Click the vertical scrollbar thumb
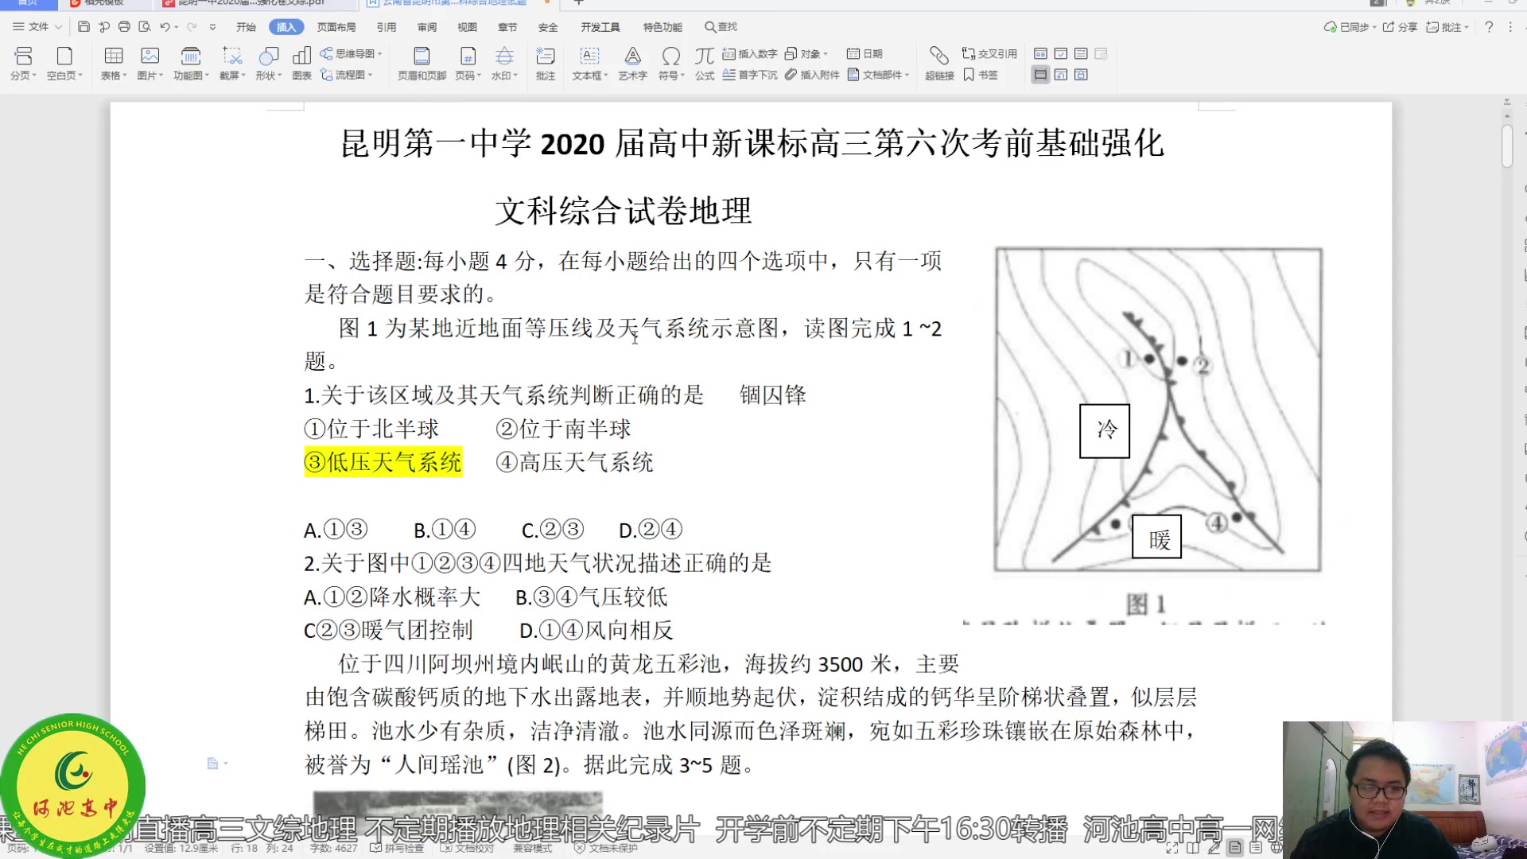1527x859 pixels. (1507, 146)
